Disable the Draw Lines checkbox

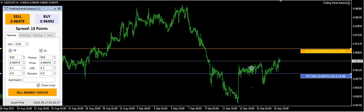tap(39, 85)
